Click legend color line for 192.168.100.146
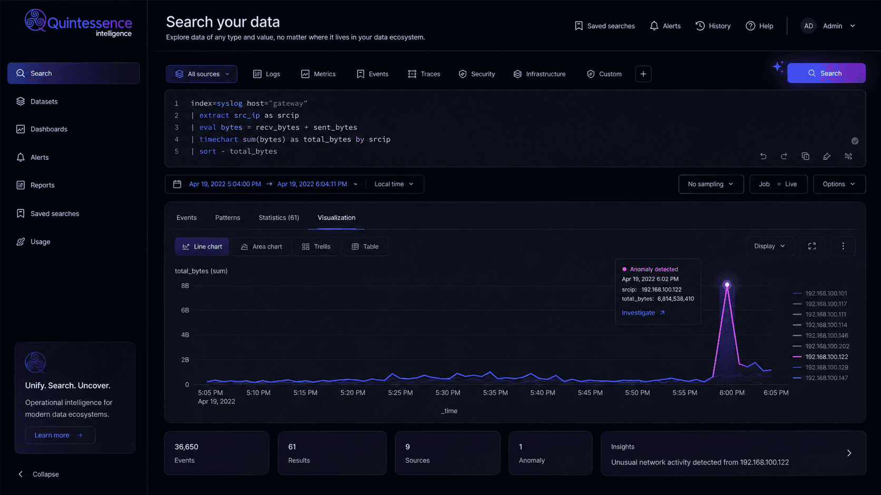The height and width of the screenshot is (495, 881). point(797,336)
